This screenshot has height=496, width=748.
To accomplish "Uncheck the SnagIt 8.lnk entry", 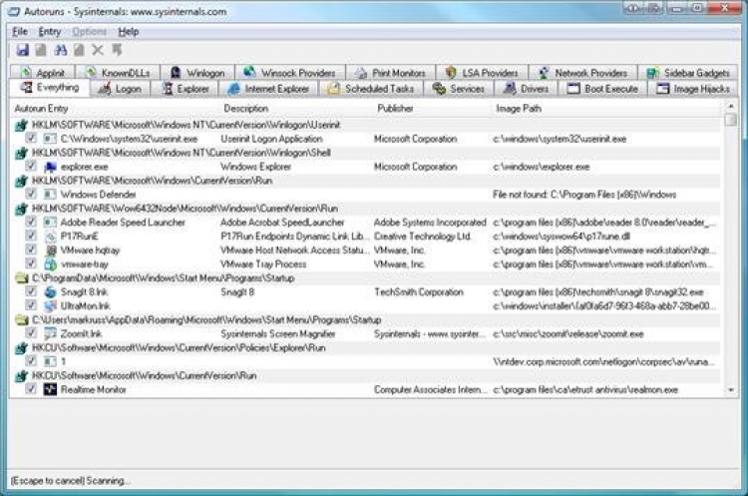I will pos(31,291).
